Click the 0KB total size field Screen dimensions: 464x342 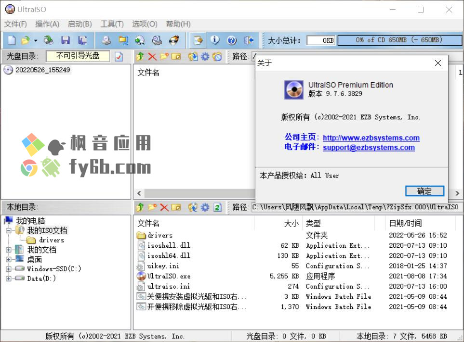[321, 40]
